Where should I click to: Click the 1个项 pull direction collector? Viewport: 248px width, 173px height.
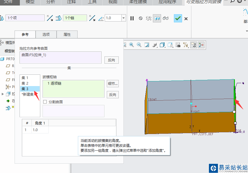(25, 18)
